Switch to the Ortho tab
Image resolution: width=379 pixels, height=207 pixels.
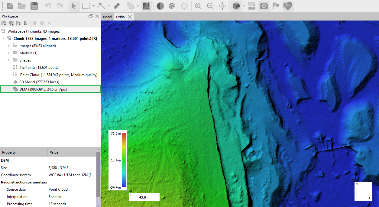coord(120,17)
